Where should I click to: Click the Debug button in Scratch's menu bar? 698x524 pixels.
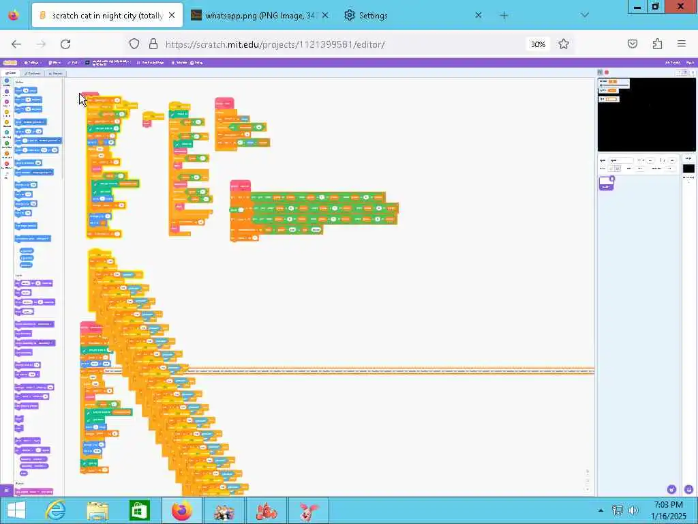tap(196, 63)
